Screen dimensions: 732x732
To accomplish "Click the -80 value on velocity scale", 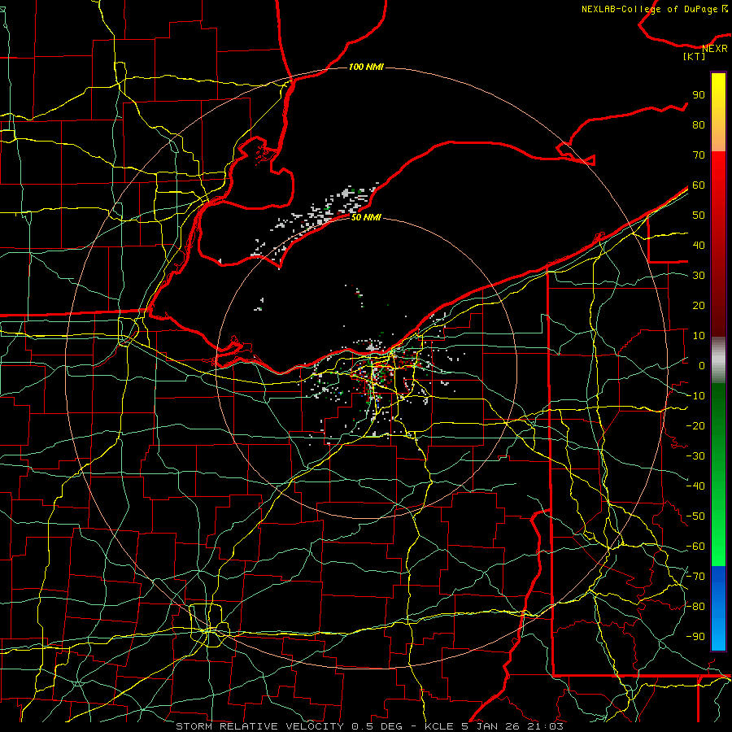I will pos(695,607).
